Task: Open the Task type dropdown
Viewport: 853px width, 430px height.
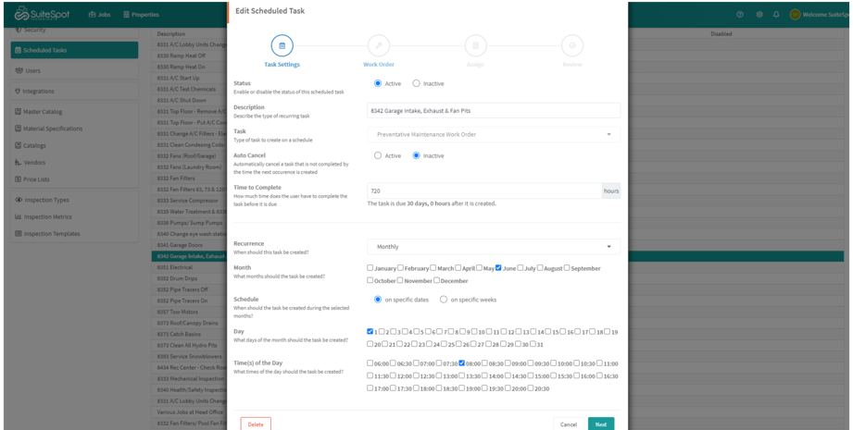Action: [x=494, y=134]
